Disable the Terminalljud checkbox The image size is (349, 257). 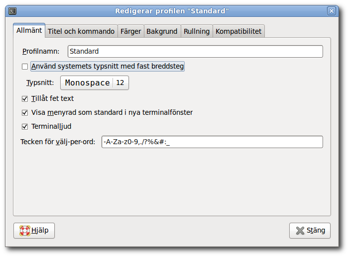tap(25, 127)
